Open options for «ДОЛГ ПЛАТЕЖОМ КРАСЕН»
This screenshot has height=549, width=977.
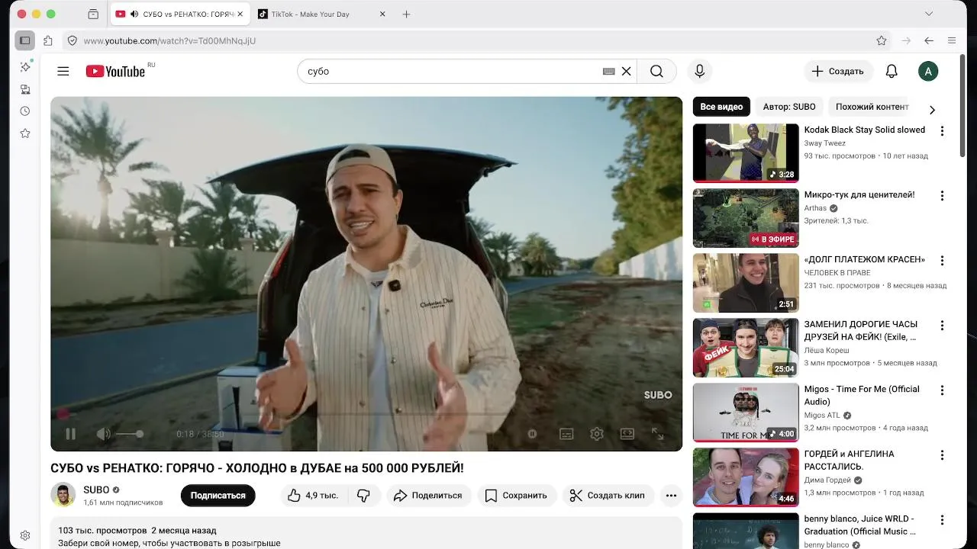[x=942, y=261]
